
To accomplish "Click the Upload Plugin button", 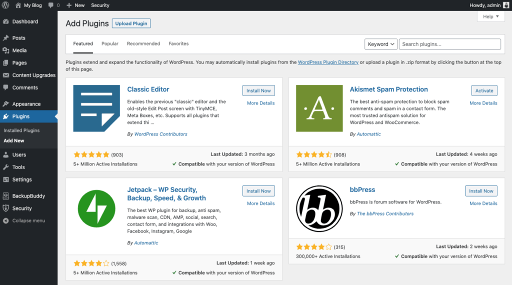I will tap(131, 23).
